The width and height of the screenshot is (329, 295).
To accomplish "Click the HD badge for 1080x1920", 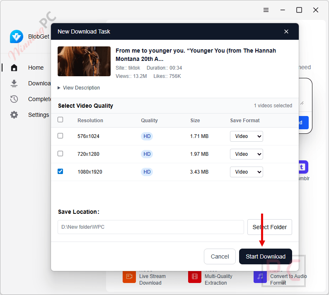I will [x=147, y=172].
